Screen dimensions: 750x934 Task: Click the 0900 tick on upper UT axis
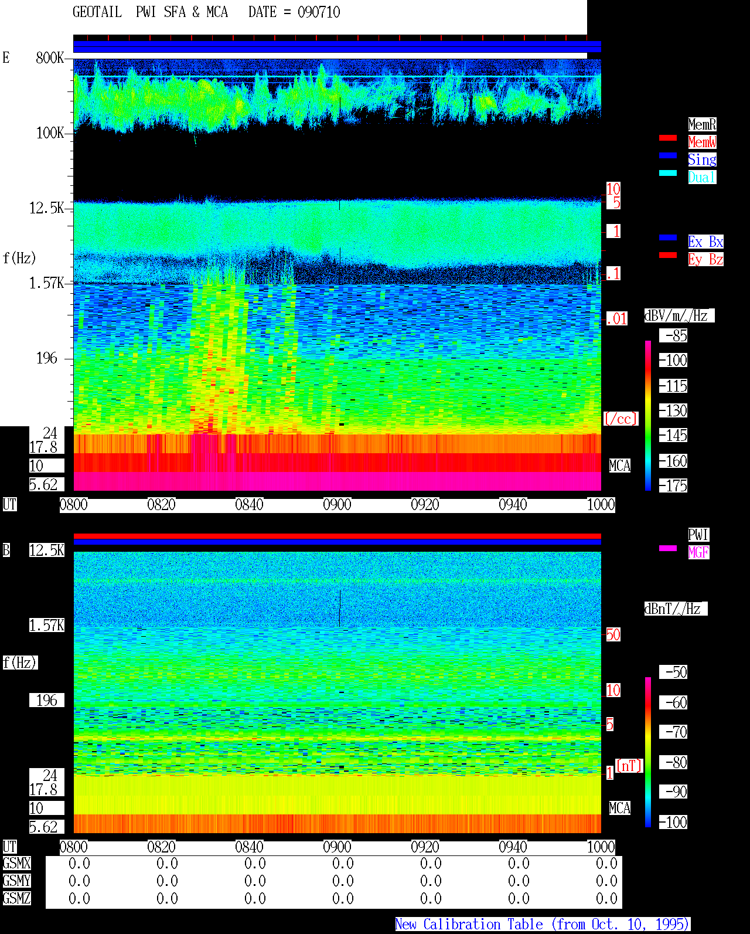337,505
